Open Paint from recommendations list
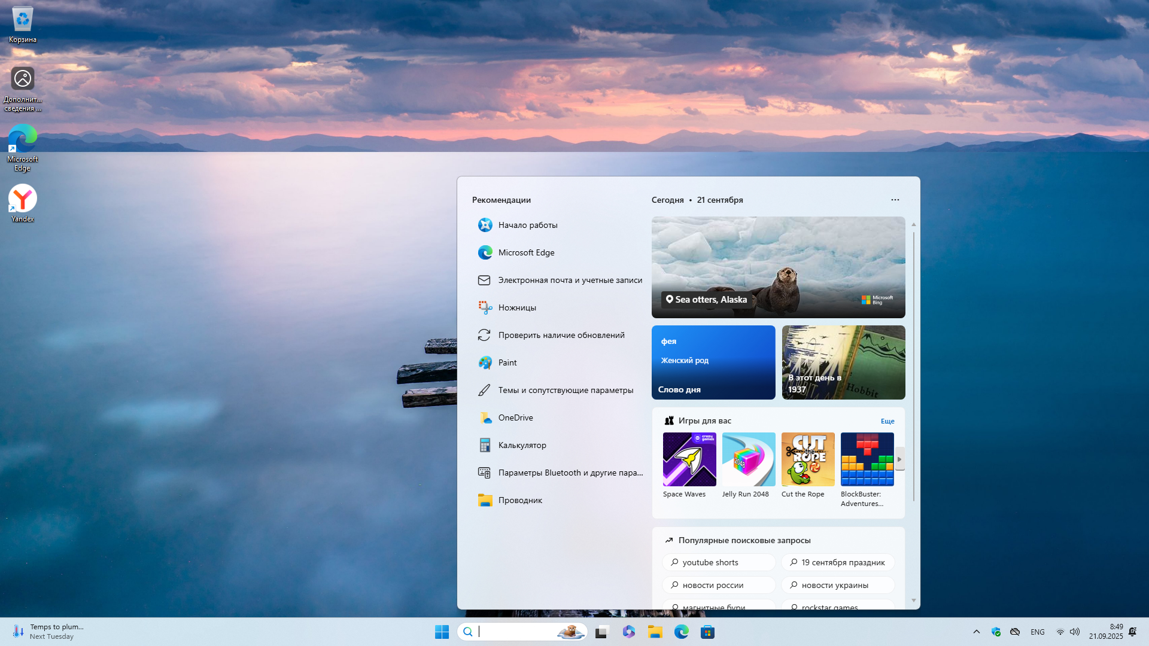 click(x=507, y=362)
